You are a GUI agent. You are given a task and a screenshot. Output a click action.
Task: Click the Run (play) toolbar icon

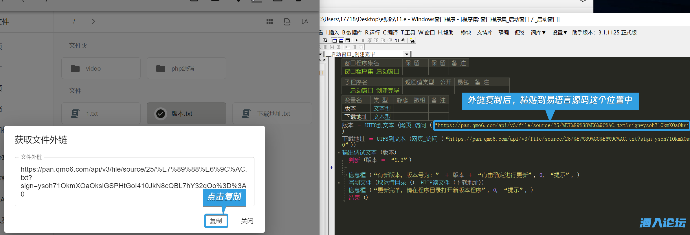pos(357,41)
